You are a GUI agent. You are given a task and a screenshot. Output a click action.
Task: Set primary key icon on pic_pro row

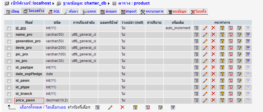(222, 54)
